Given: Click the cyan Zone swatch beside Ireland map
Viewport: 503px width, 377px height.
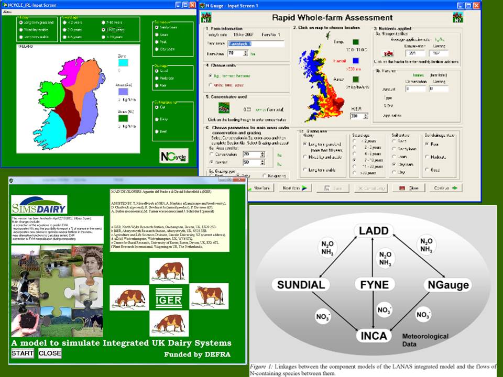Looking at the screenshot, I should click(123, 63).
